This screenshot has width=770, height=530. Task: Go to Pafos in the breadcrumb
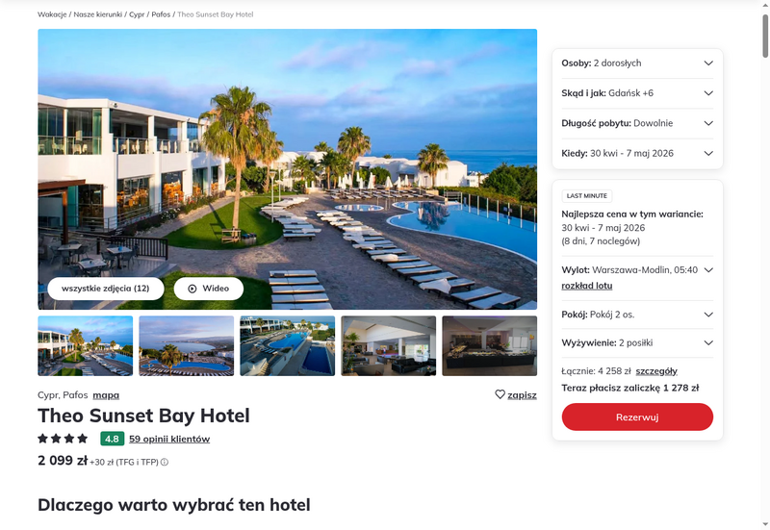pyautogui.click(x=161, y=14)
